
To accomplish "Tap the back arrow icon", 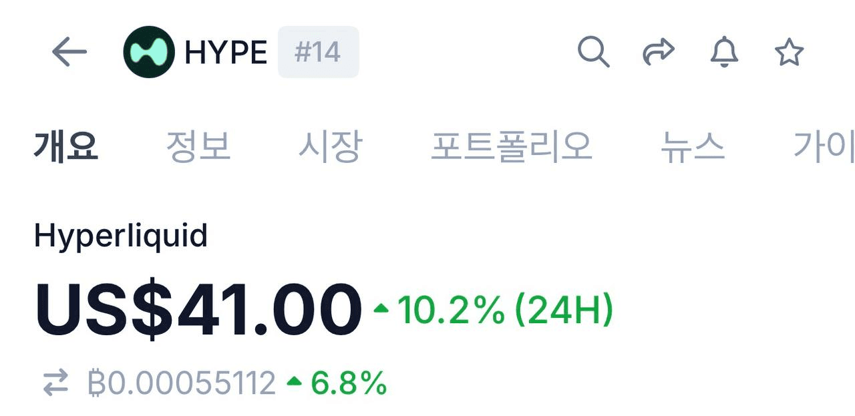I will pyautogui.click(x=69, y=52).
